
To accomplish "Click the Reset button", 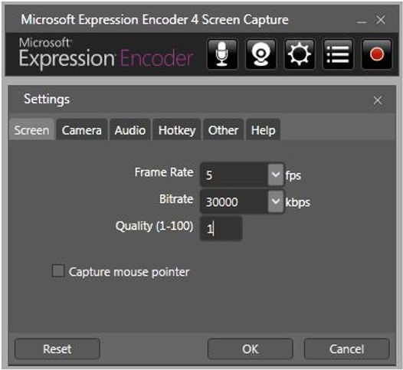I will tap(57, 349).
